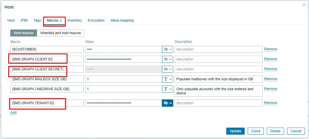Add a new macro row
The image size is (309, 139).
click(13, 112)
